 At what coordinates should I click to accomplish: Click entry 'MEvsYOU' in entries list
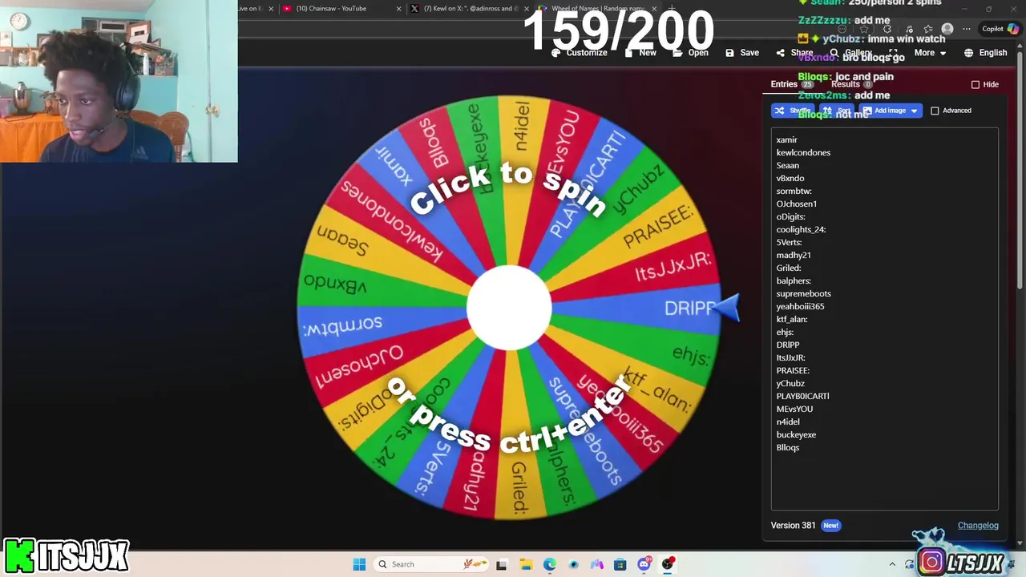tap(794, 409)
